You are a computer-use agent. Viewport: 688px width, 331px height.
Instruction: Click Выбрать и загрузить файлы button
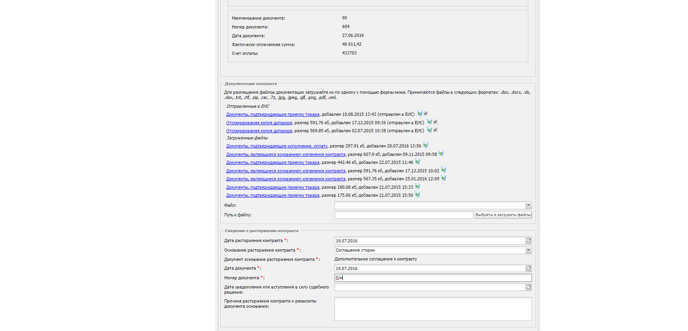(x=503, y=215)
